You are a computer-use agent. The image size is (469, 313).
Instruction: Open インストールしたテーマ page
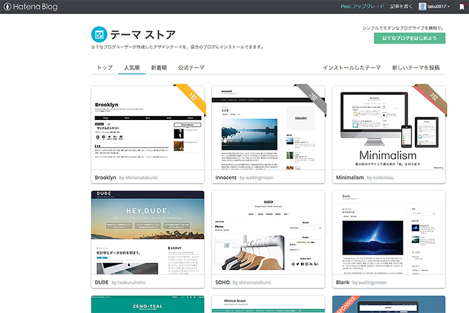click(x=351, y=68)
